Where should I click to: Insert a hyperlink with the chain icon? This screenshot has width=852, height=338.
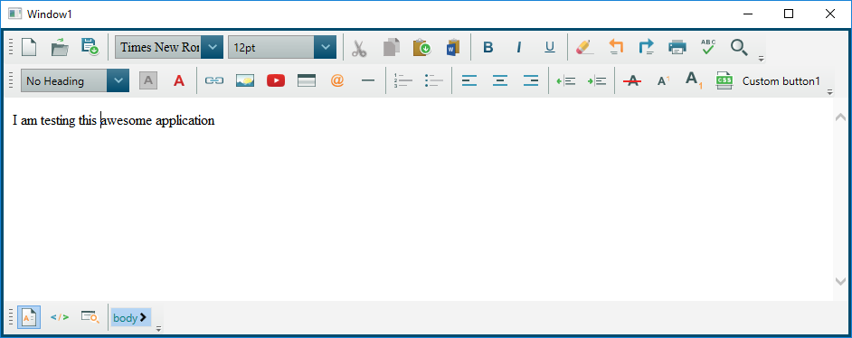click(x=214, y=80)
